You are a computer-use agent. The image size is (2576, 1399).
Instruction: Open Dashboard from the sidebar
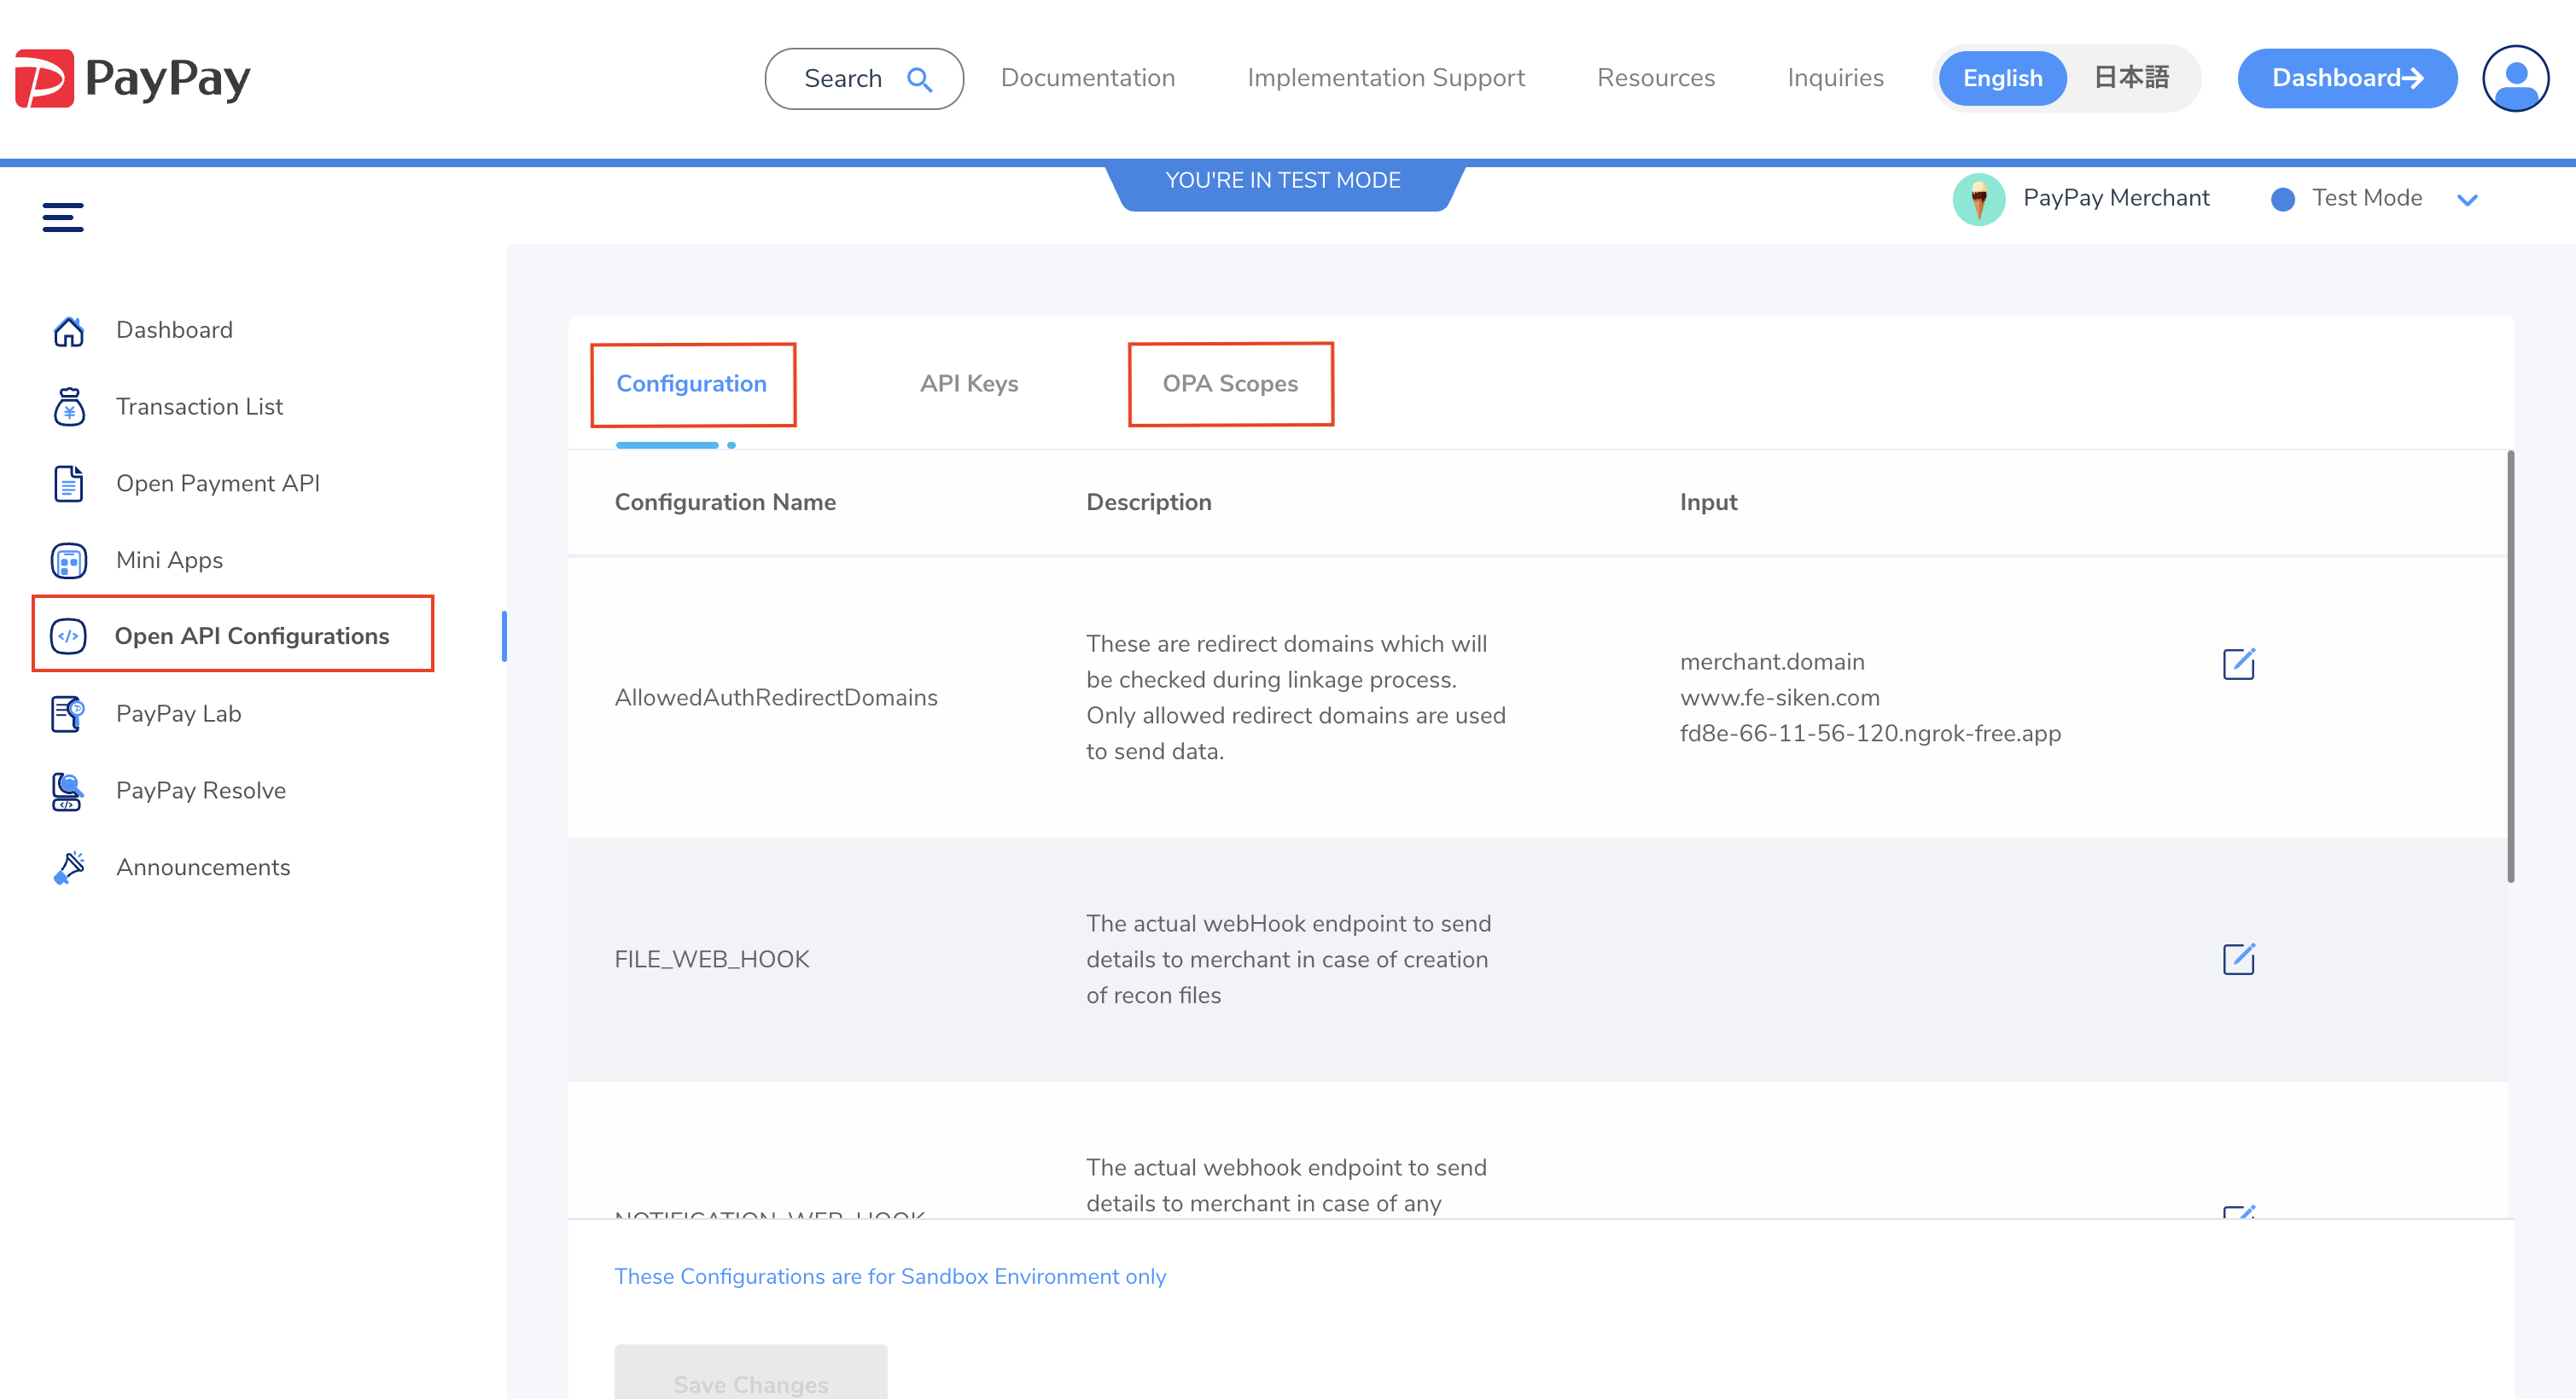pos(174,331)
